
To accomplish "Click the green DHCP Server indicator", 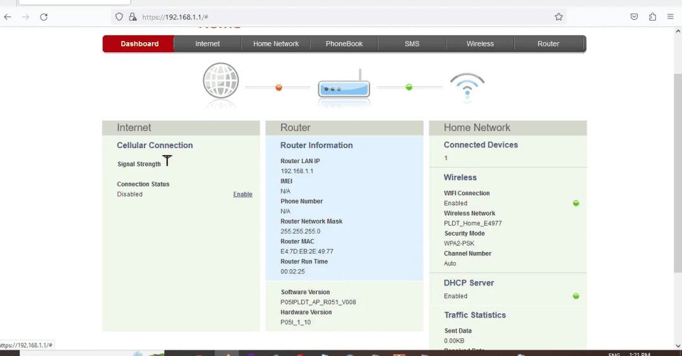I will click(576, 296).
